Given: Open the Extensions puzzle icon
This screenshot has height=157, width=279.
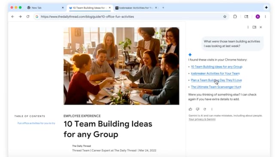Looking at the screenshot, I should coord(235,17).
